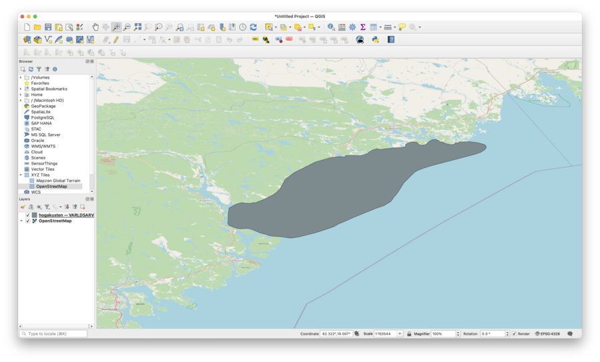The width and height of the screenshot is (600, 362).
Task: Select PostgreSQL entry in Browser panel
Action: pyautogui.click(x=42, y=117)
